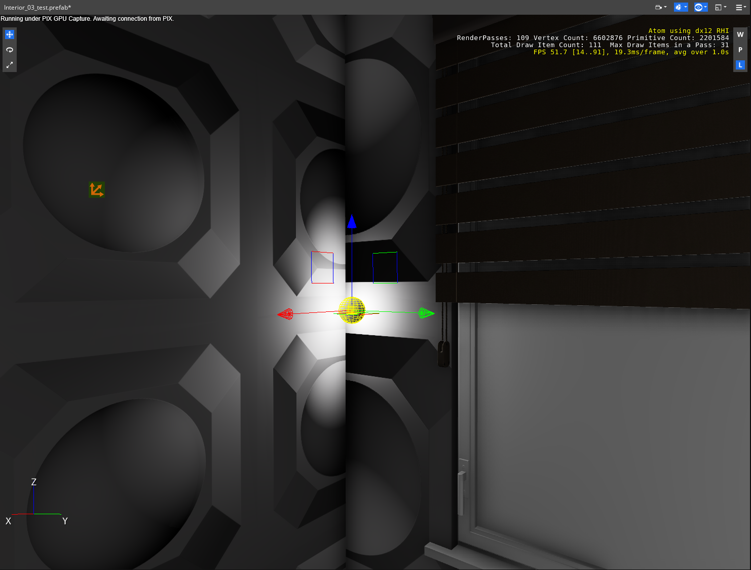Disable Local reference space L button

[740, 65]
